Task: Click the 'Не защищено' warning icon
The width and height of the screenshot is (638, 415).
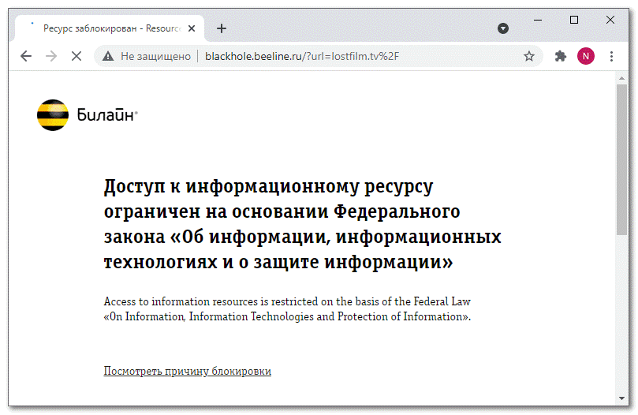Action: pyautogui.click(x=108, y=56)
